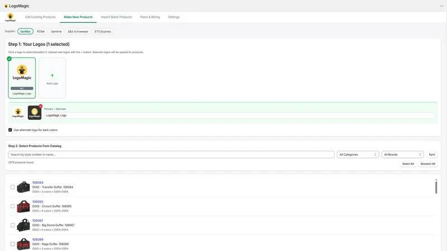Screen dimensions: 447x251
Task: Select the PCNA supplier filter
Action: [41, 32]
